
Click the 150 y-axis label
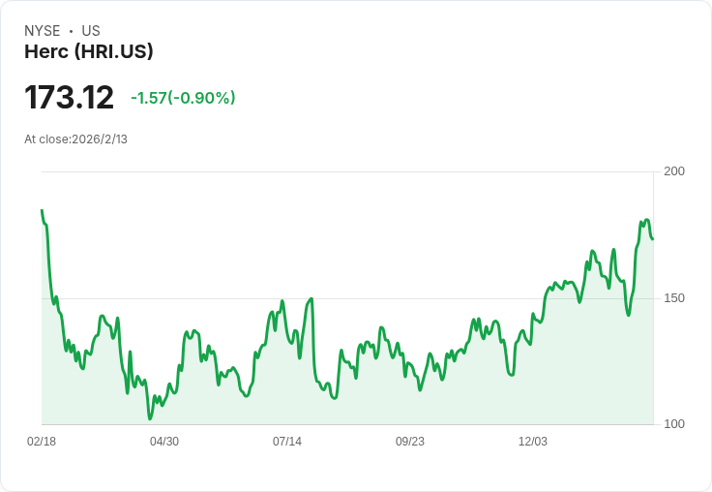pyautogui.click(x=674, y=298)
